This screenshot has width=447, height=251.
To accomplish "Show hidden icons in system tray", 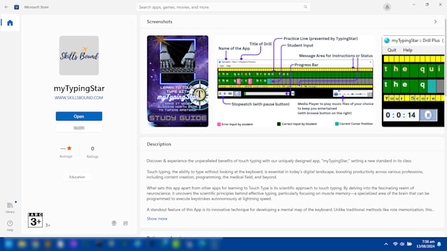I will [386, 244].
